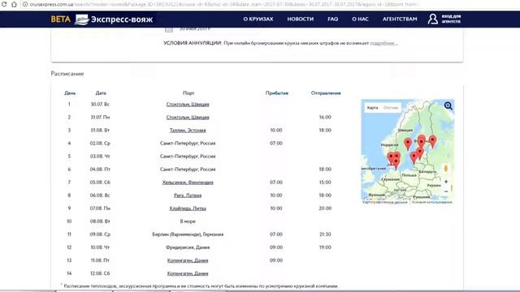The image size is (520, 292).
Task: Click вход для агентств login text
Action: (x=451, y=19)
